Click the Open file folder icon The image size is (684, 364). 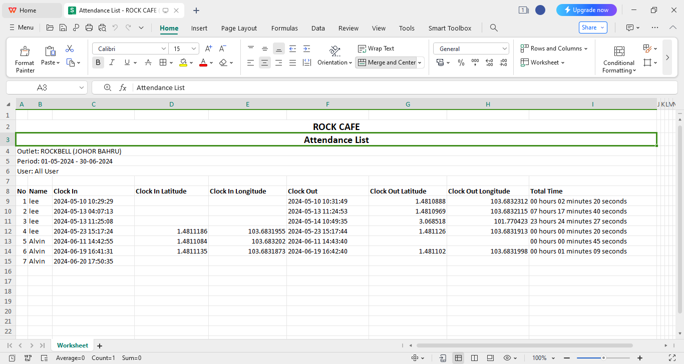pos(50,28)
